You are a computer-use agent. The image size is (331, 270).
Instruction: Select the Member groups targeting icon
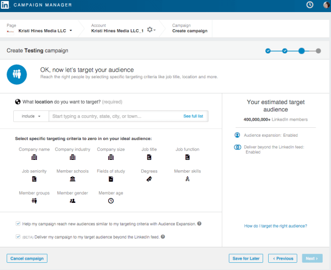[34, 201]
